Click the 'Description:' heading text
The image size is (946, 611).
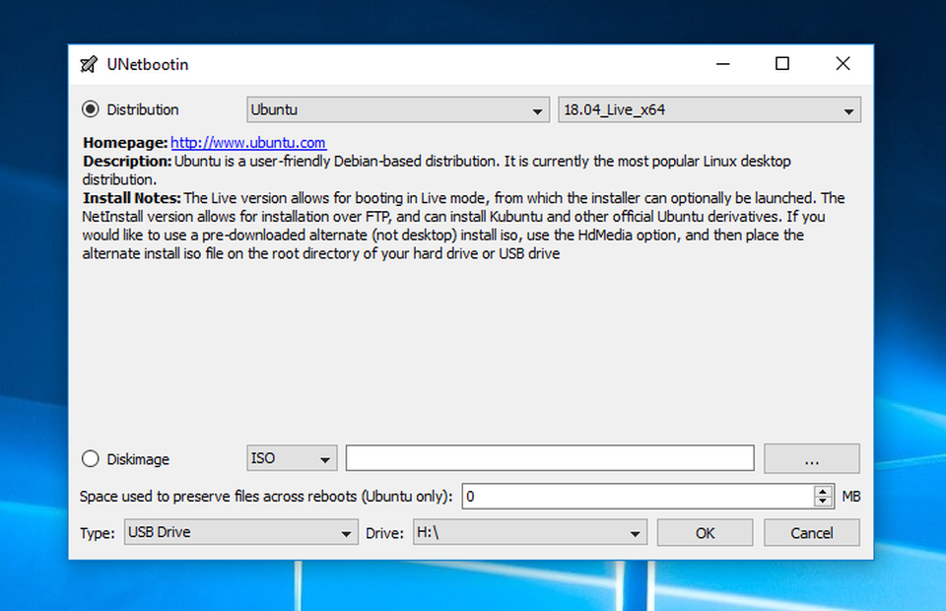tap(127, 162)
